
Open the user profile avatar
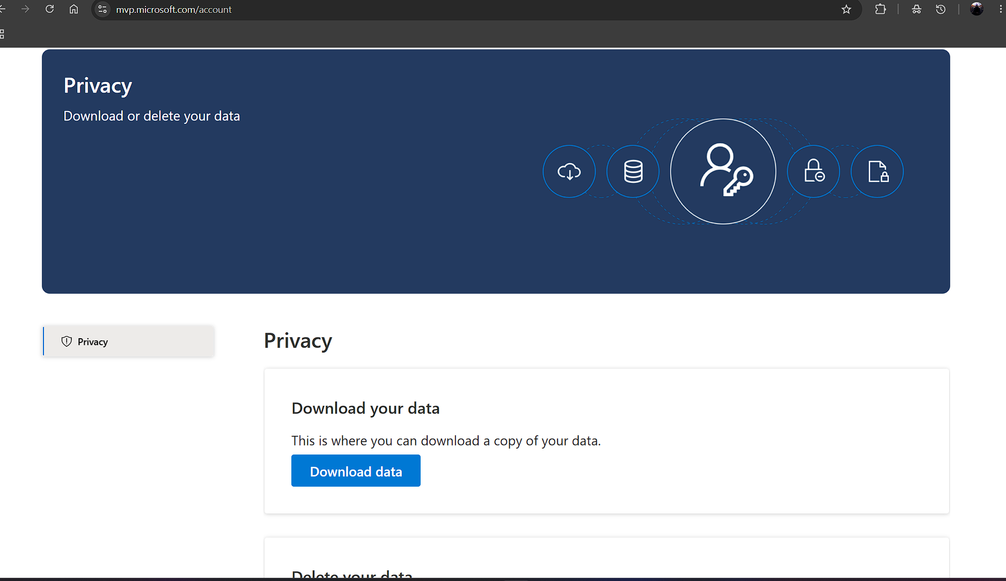coord(976,9)
